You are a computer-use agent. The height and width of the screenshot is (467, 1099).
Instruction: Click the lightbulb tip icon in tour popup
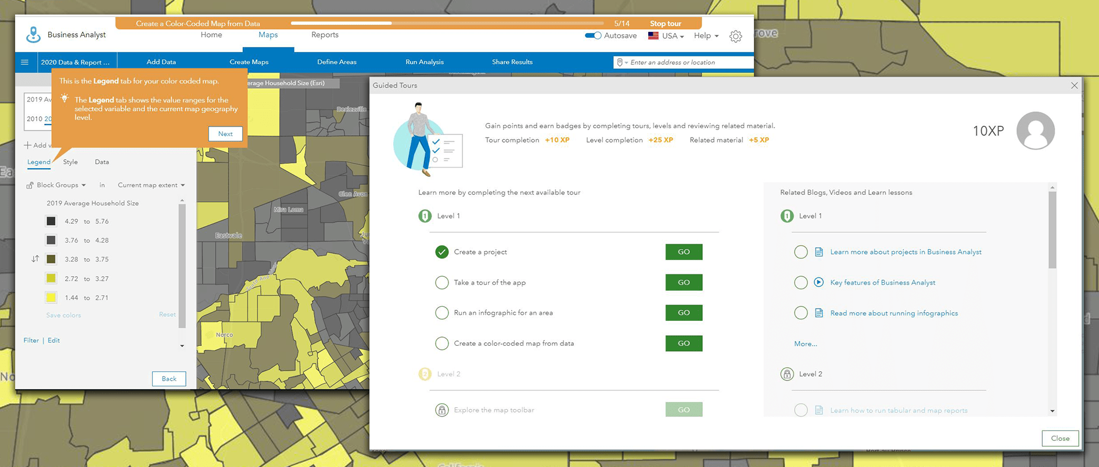point(64,99)
